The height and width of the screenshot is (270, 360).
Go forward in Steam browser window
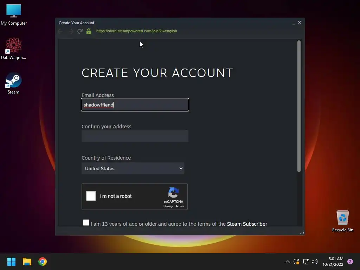coord(71,31)
